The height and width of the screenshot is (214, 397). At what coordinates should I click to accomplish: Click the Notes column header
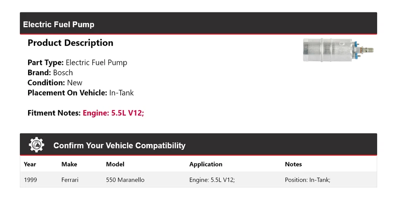293,164
